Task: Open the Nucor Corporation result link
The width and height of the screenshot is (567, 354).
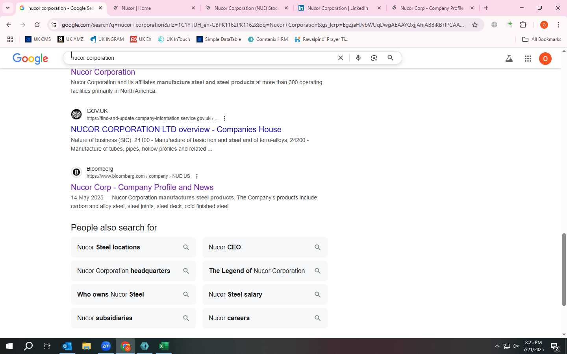Action: [x=103, y=72]
